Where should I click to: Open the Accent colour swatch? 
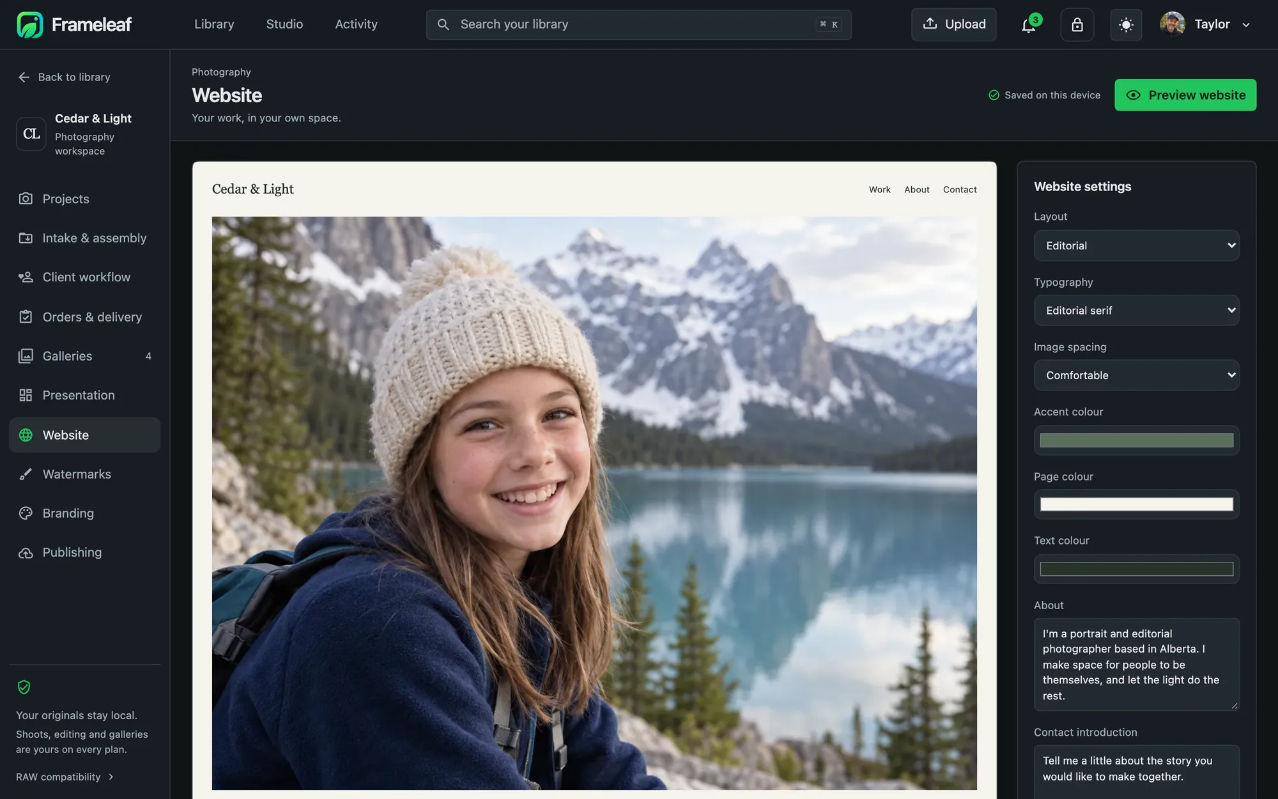pyautogui.click(x=1136, y=440)
